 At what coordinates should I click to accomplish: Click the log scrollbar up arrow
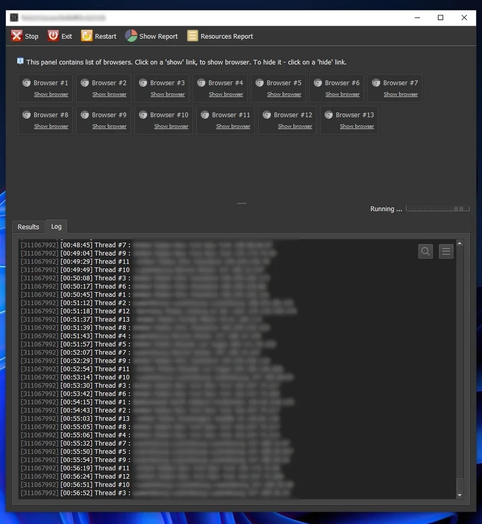(460, 243)
